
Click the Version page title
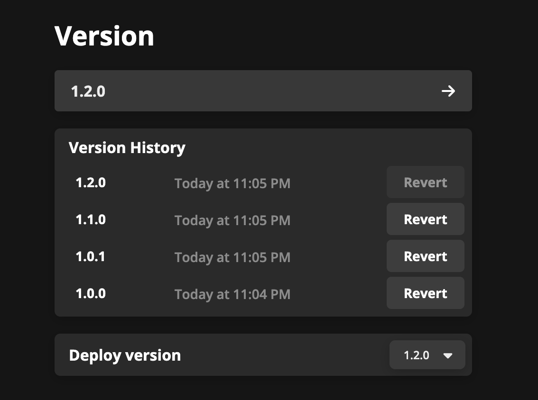[104, 35]
